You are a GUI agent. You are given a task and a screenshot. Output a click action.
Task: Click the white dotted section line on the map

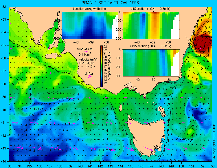click(78, 101)
